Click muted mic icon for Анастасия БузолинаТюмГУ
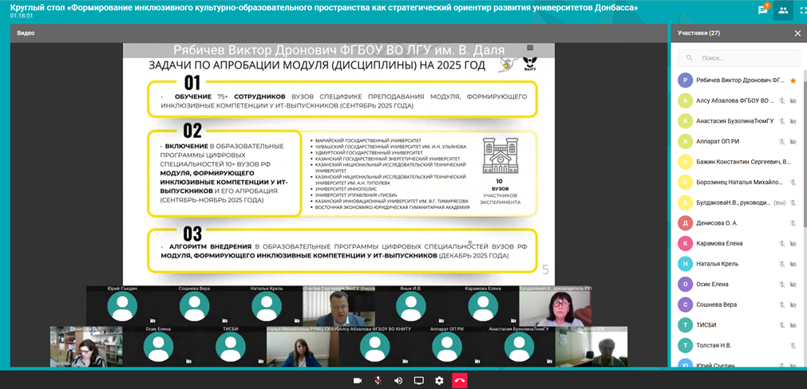 click(x=781, y=121)
